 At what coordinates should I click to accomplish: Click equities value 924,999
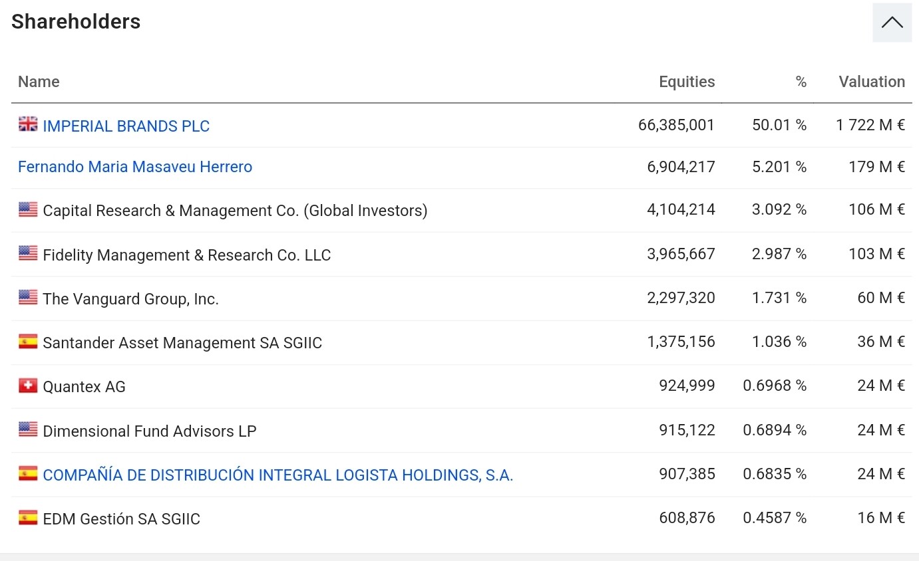(x=687, y=386)
